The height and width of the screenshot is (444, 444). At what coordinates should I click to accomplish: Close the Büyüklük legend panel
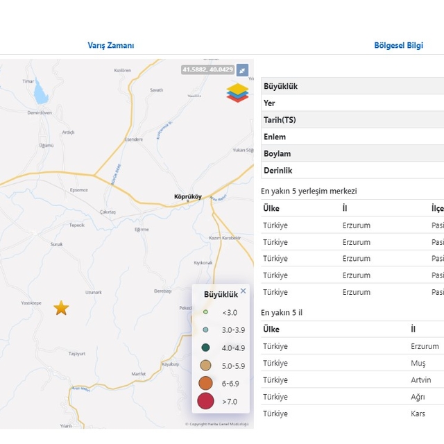coord(243,291)
